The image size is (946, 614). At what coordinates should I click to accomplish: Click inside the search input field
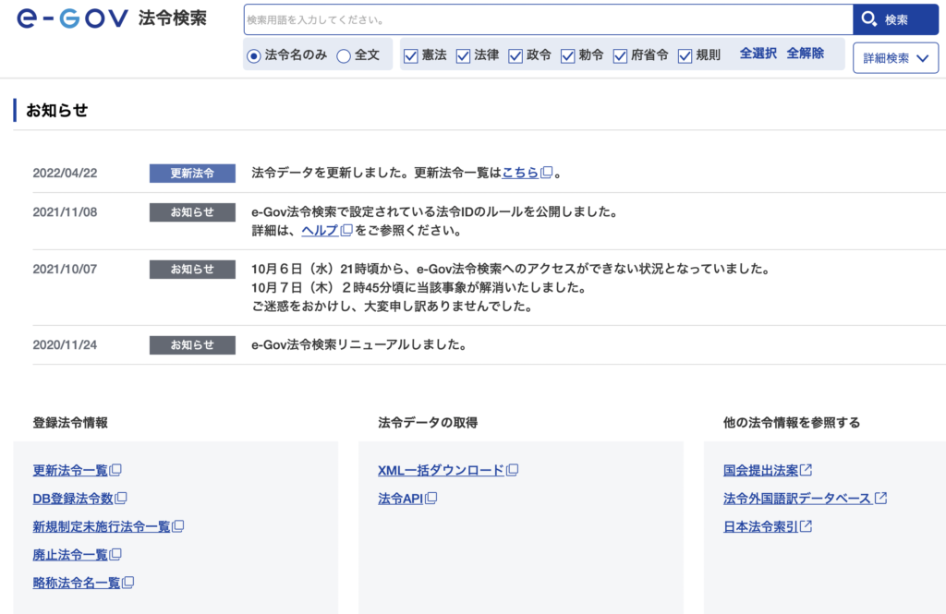(545, 18)
